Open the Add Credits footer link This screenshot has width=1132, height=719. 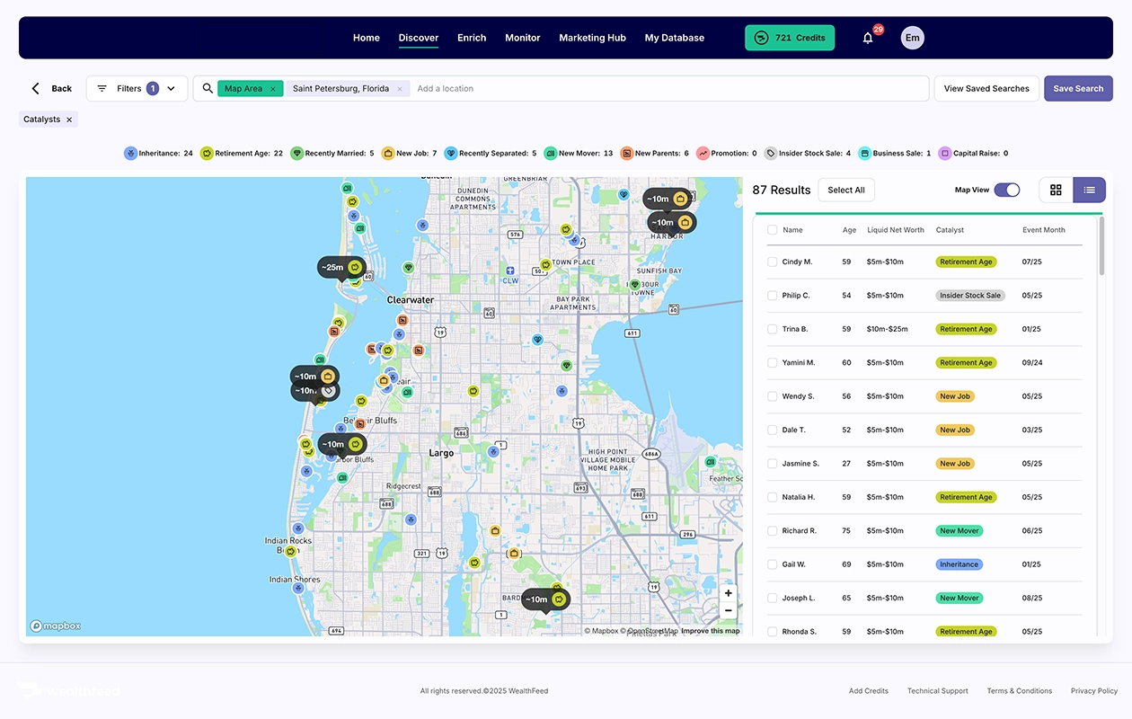click(x=869, y=691)
